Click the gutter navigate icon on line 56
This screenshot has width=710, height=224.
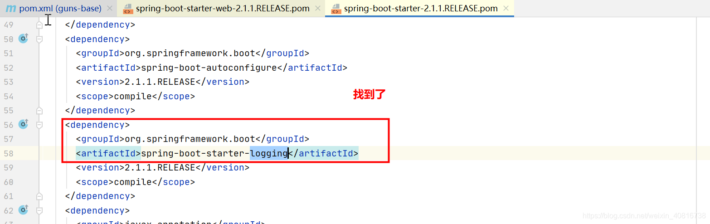point(23,124)
